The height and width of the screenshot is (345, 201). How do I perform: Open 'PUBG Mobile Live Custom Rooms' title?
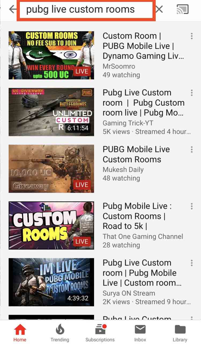tap(136, 154)
